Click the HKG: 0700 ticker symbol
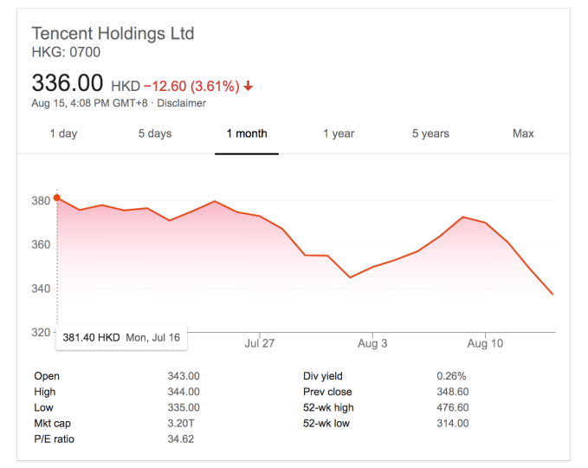Viewport: 588px width, 468px height. [66, 52]
